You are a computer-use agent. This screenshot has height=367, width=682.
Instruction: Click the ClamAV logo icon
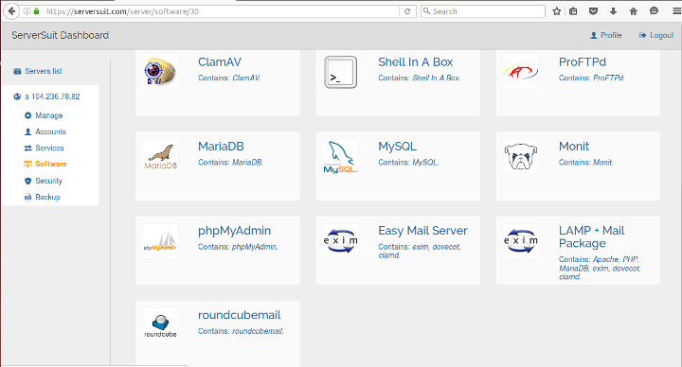tap(160, 72)
